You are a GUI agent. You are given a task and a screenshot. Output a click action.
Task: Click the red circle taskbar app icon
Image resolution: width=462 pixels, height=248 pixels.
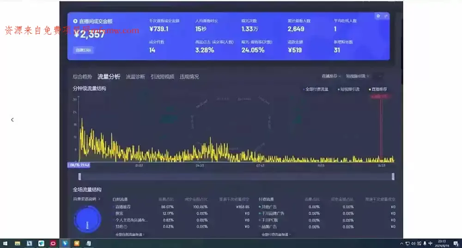(x=53, y=243)
